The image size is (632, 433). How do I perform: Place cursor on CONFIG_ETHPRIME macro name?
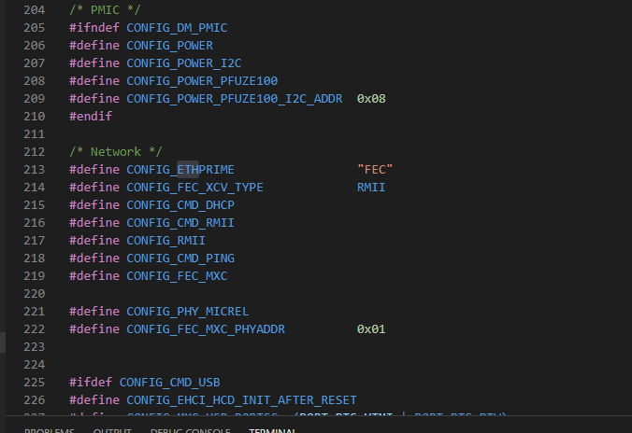180,169
